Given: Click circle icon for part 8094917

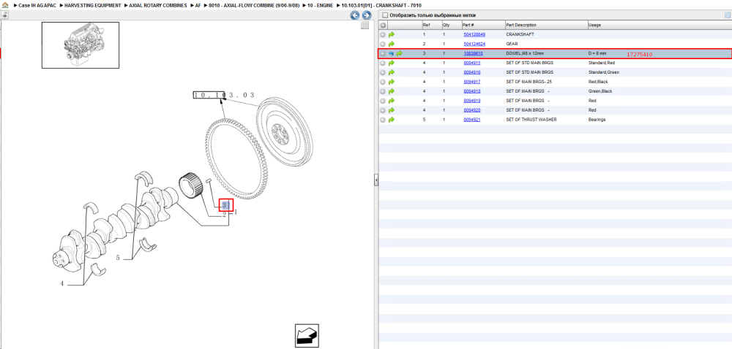Looking at the screenshot, I should [383, 82].
